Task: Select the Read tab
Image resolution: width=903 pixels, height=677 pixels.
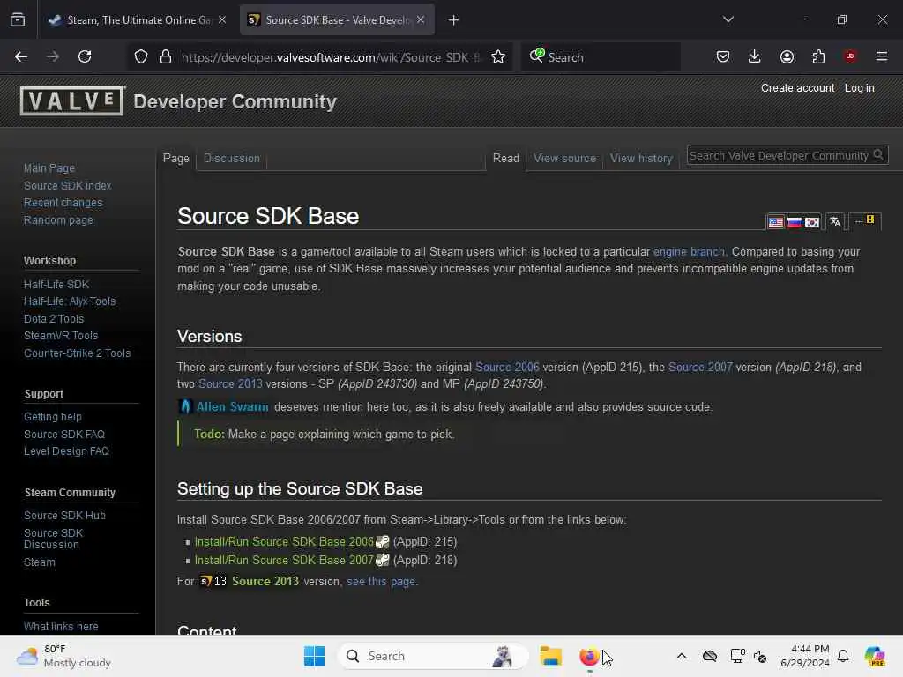Action: click(x=505, y=159)
